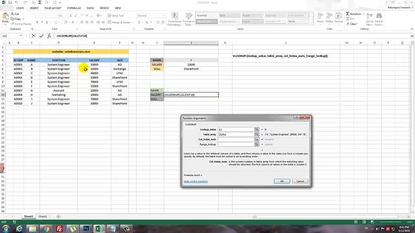Viewport: 415px width, 233px height.
Task: Expand the AutoSum dropdown arrow
Action: (x=364, y=14)
